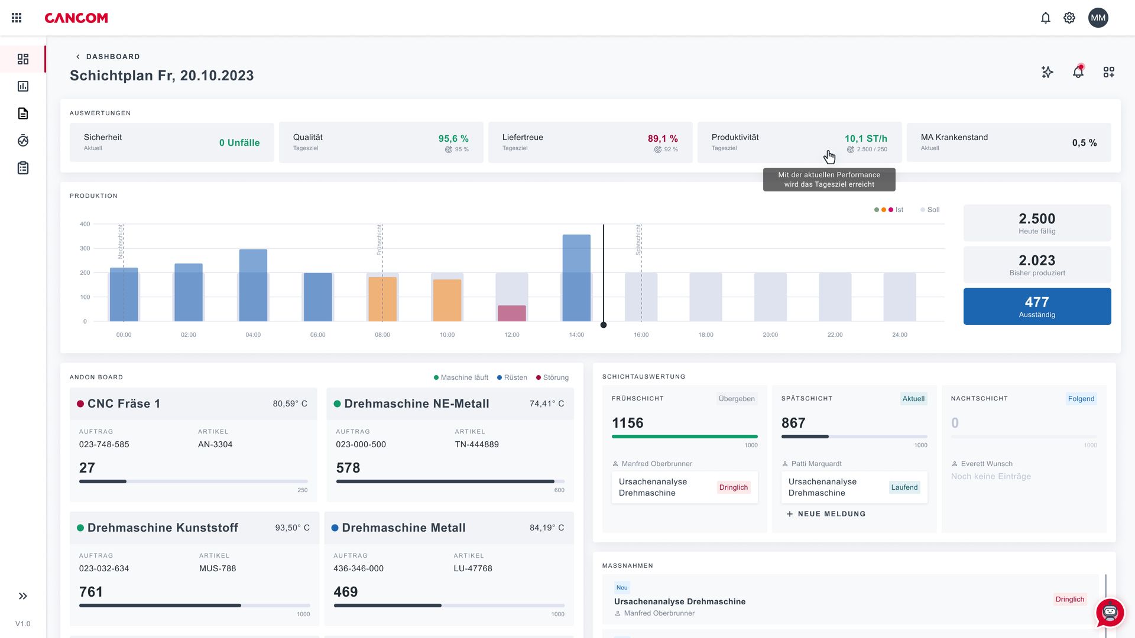Open the clipboard checklist sidebar icon

tap(23, 168)
